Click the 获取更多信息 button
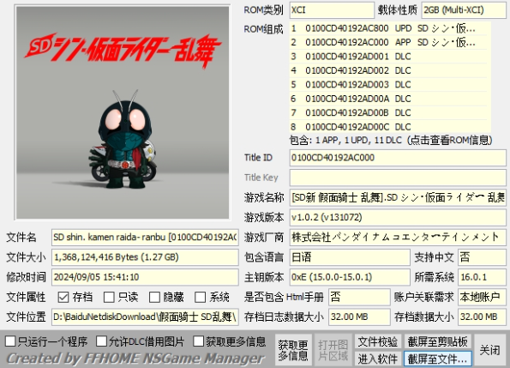 pyautogui.click(x=293, y=350)
